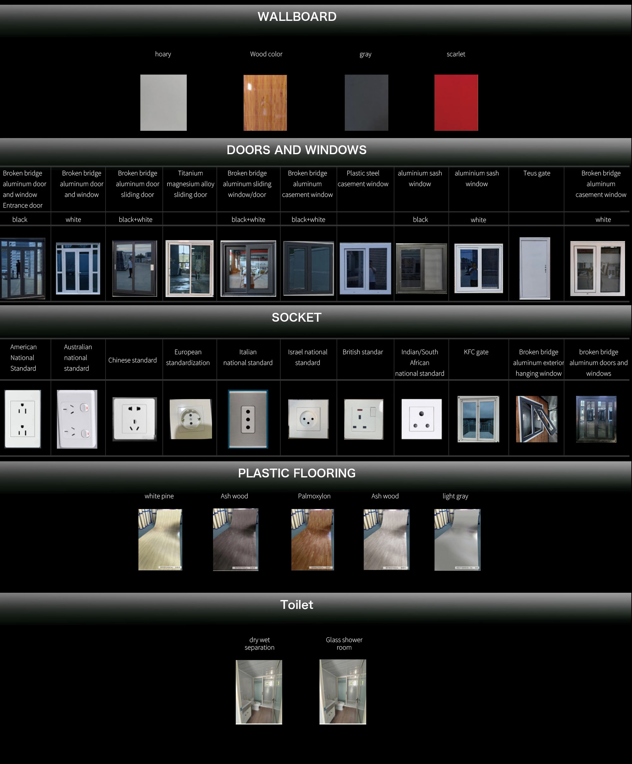The image size is (632, 764).
Task: Click the American National Standard socket image
Action: pyautogui.click(x=22, y=419)
